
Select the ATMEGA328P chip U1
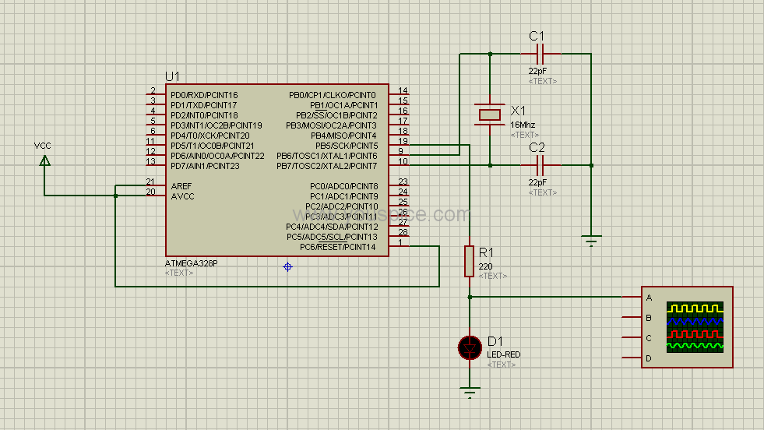click(x=277, y=170)
